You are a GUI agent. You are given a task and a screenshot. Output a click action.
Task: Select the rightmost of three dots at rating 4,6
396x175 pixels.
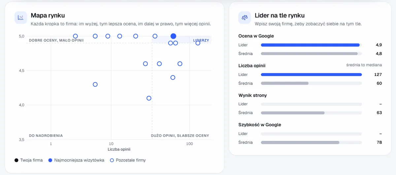180,64
